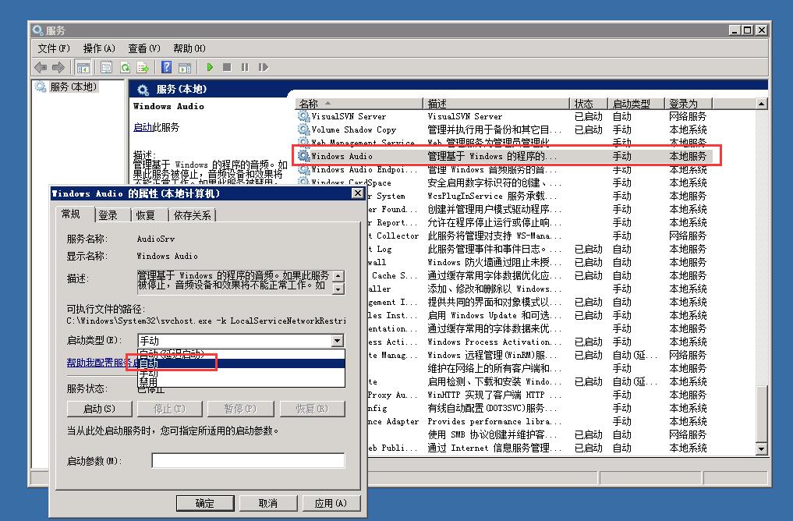Click the Refresh toolbar icon
Screen dimensions: 793x521
tap(125, 67)
